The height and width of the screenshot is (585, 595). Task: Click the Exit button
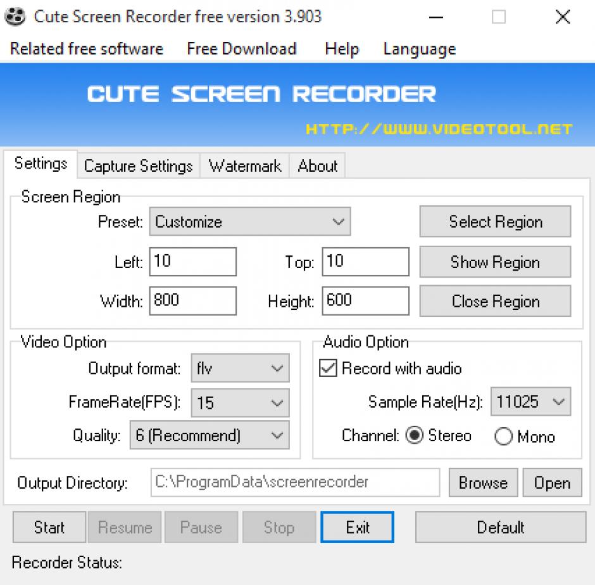(358, 527)
